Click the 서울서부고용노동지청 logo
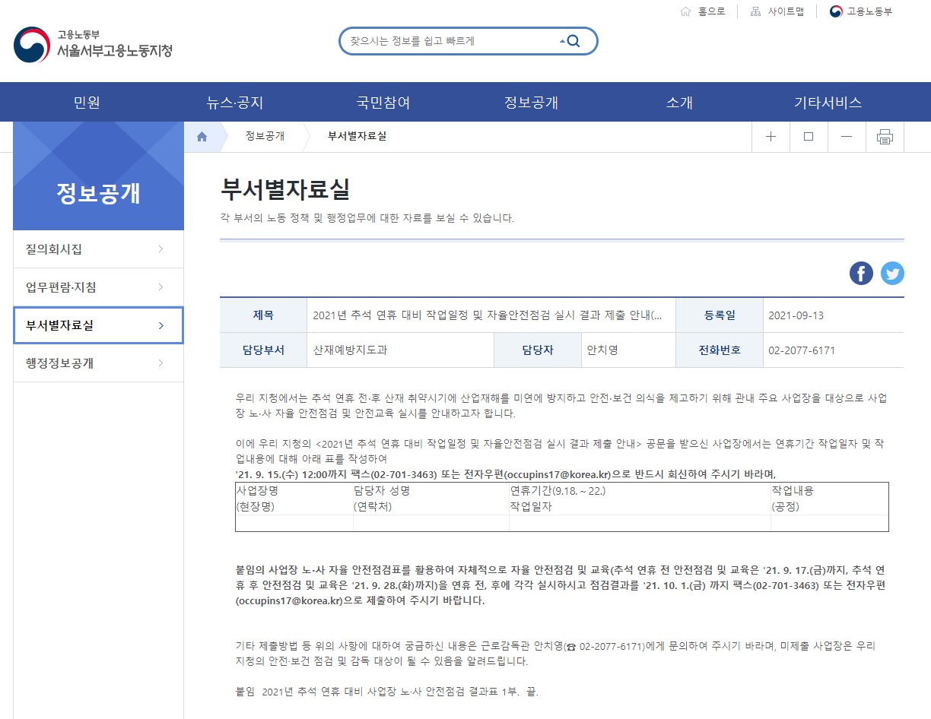 93,45
